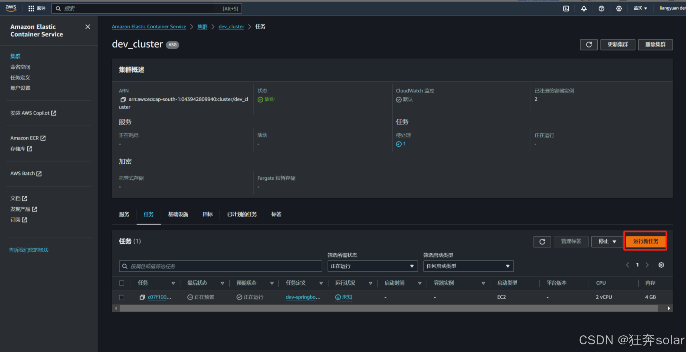686x352 pixels.
Task: Sort by last status column arrow
Action: coord(222,283)
